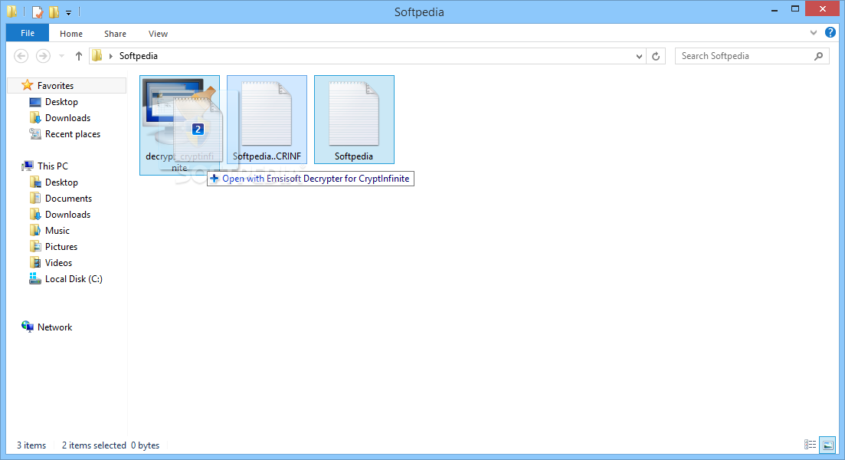The image size is (845, 460).
Task: Maximize the Softpedia window
Action: (795, 9)
